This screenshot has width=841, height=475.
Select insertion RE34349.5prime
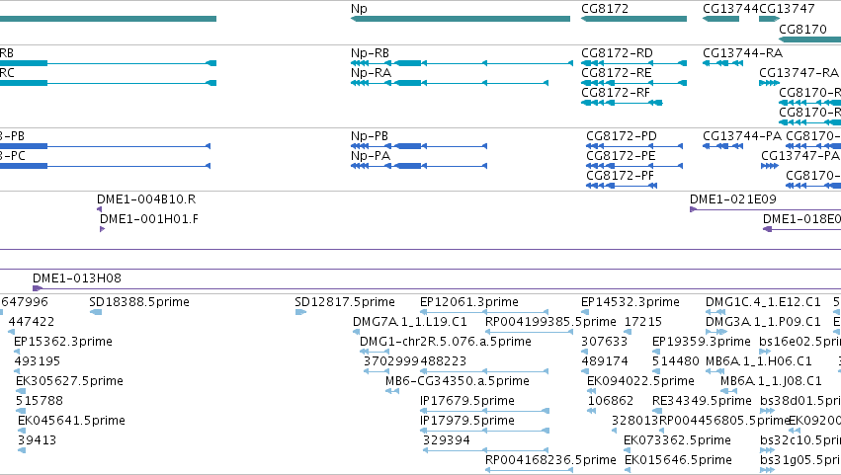click(x=702, y=402)
